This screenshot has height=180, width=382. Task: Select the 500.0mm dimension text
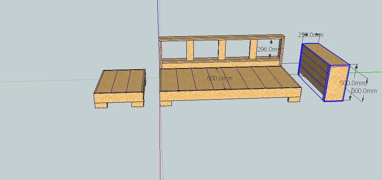coord(353,83)
